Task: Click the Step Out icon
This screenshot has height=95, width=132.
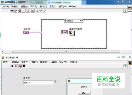Action: point(44,11)
